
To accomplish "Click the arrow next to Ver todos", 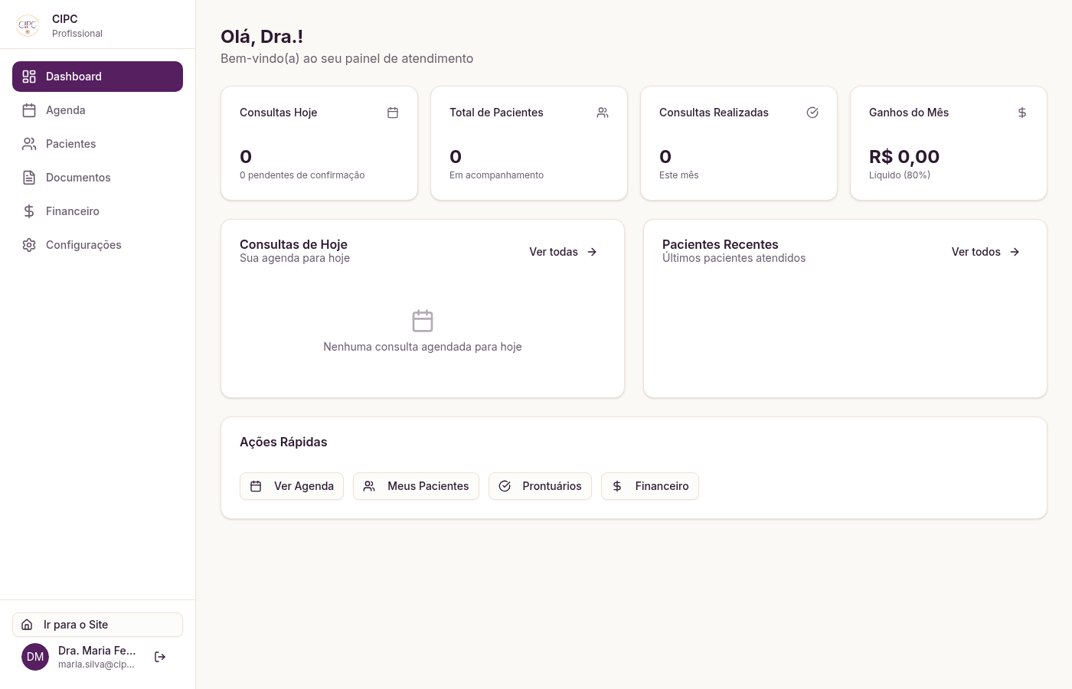I will 1015,252.
